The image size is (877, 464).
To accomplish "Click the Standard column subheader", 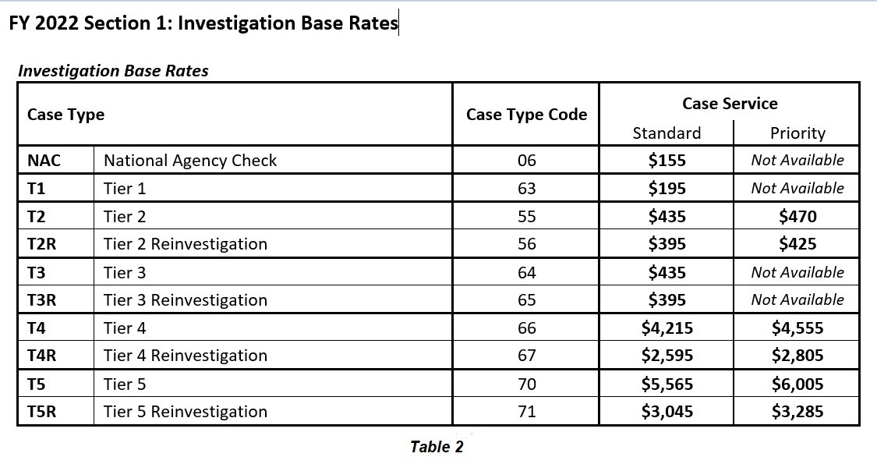I will click(667, 133).
